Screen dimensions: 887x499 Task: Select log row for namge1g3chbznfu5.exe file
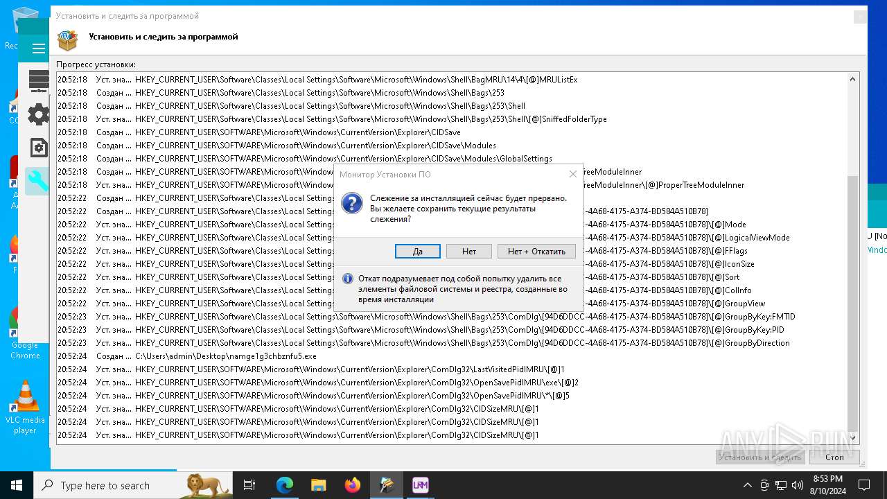click(451, 356)
